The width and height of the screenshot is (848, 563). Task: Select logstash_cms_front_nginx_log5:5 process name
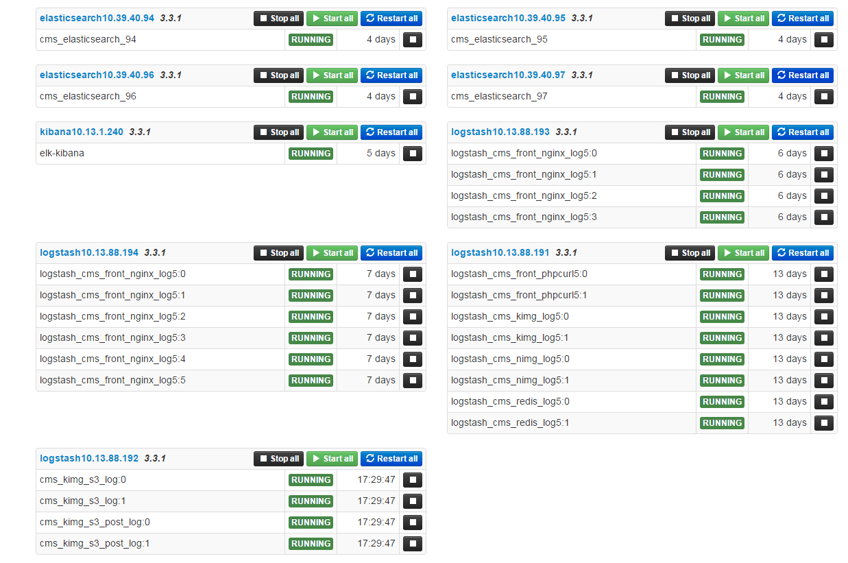pos(112,380)
